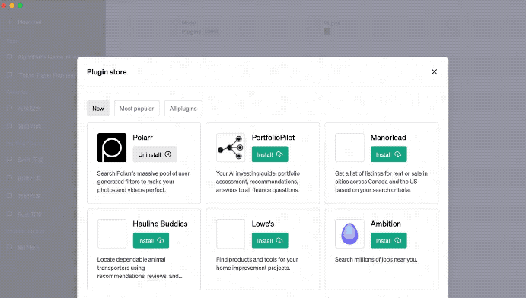
Task: Install the Ambition plugin
Action: point(388,240)
